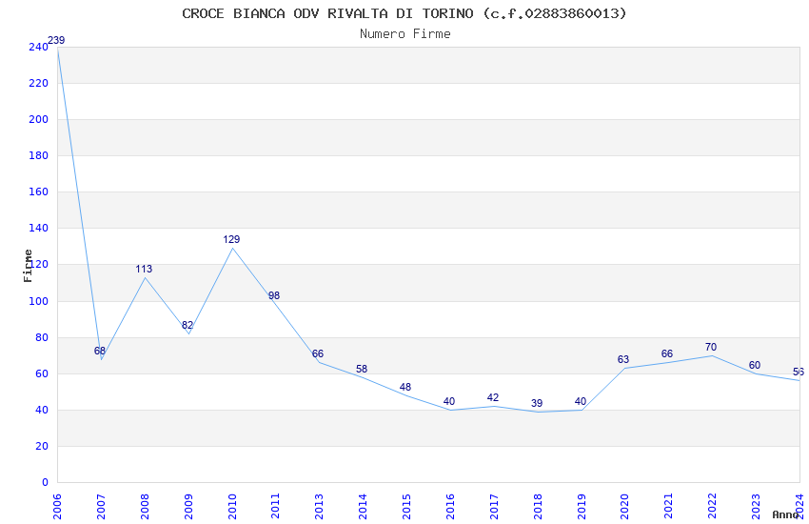Select the data label 98 for 2011
This screenshot has height=524, width=809.
[274, 295]
